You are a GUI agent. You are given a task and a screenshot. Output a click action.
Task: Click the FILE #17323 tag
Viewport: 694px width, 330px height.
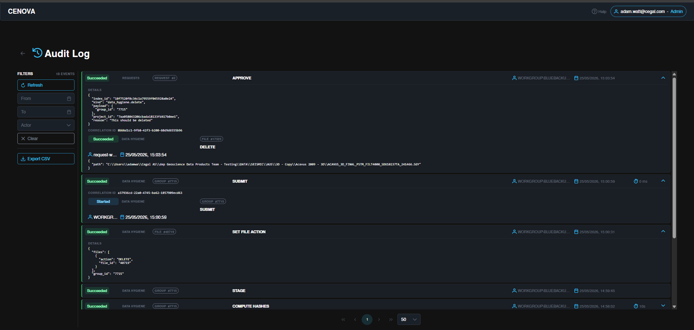tap(212, 139)
